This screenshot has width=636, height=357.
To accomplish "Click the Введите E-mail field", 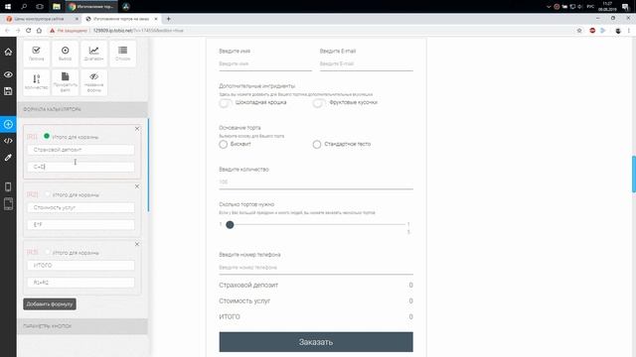I will (367, 63).
